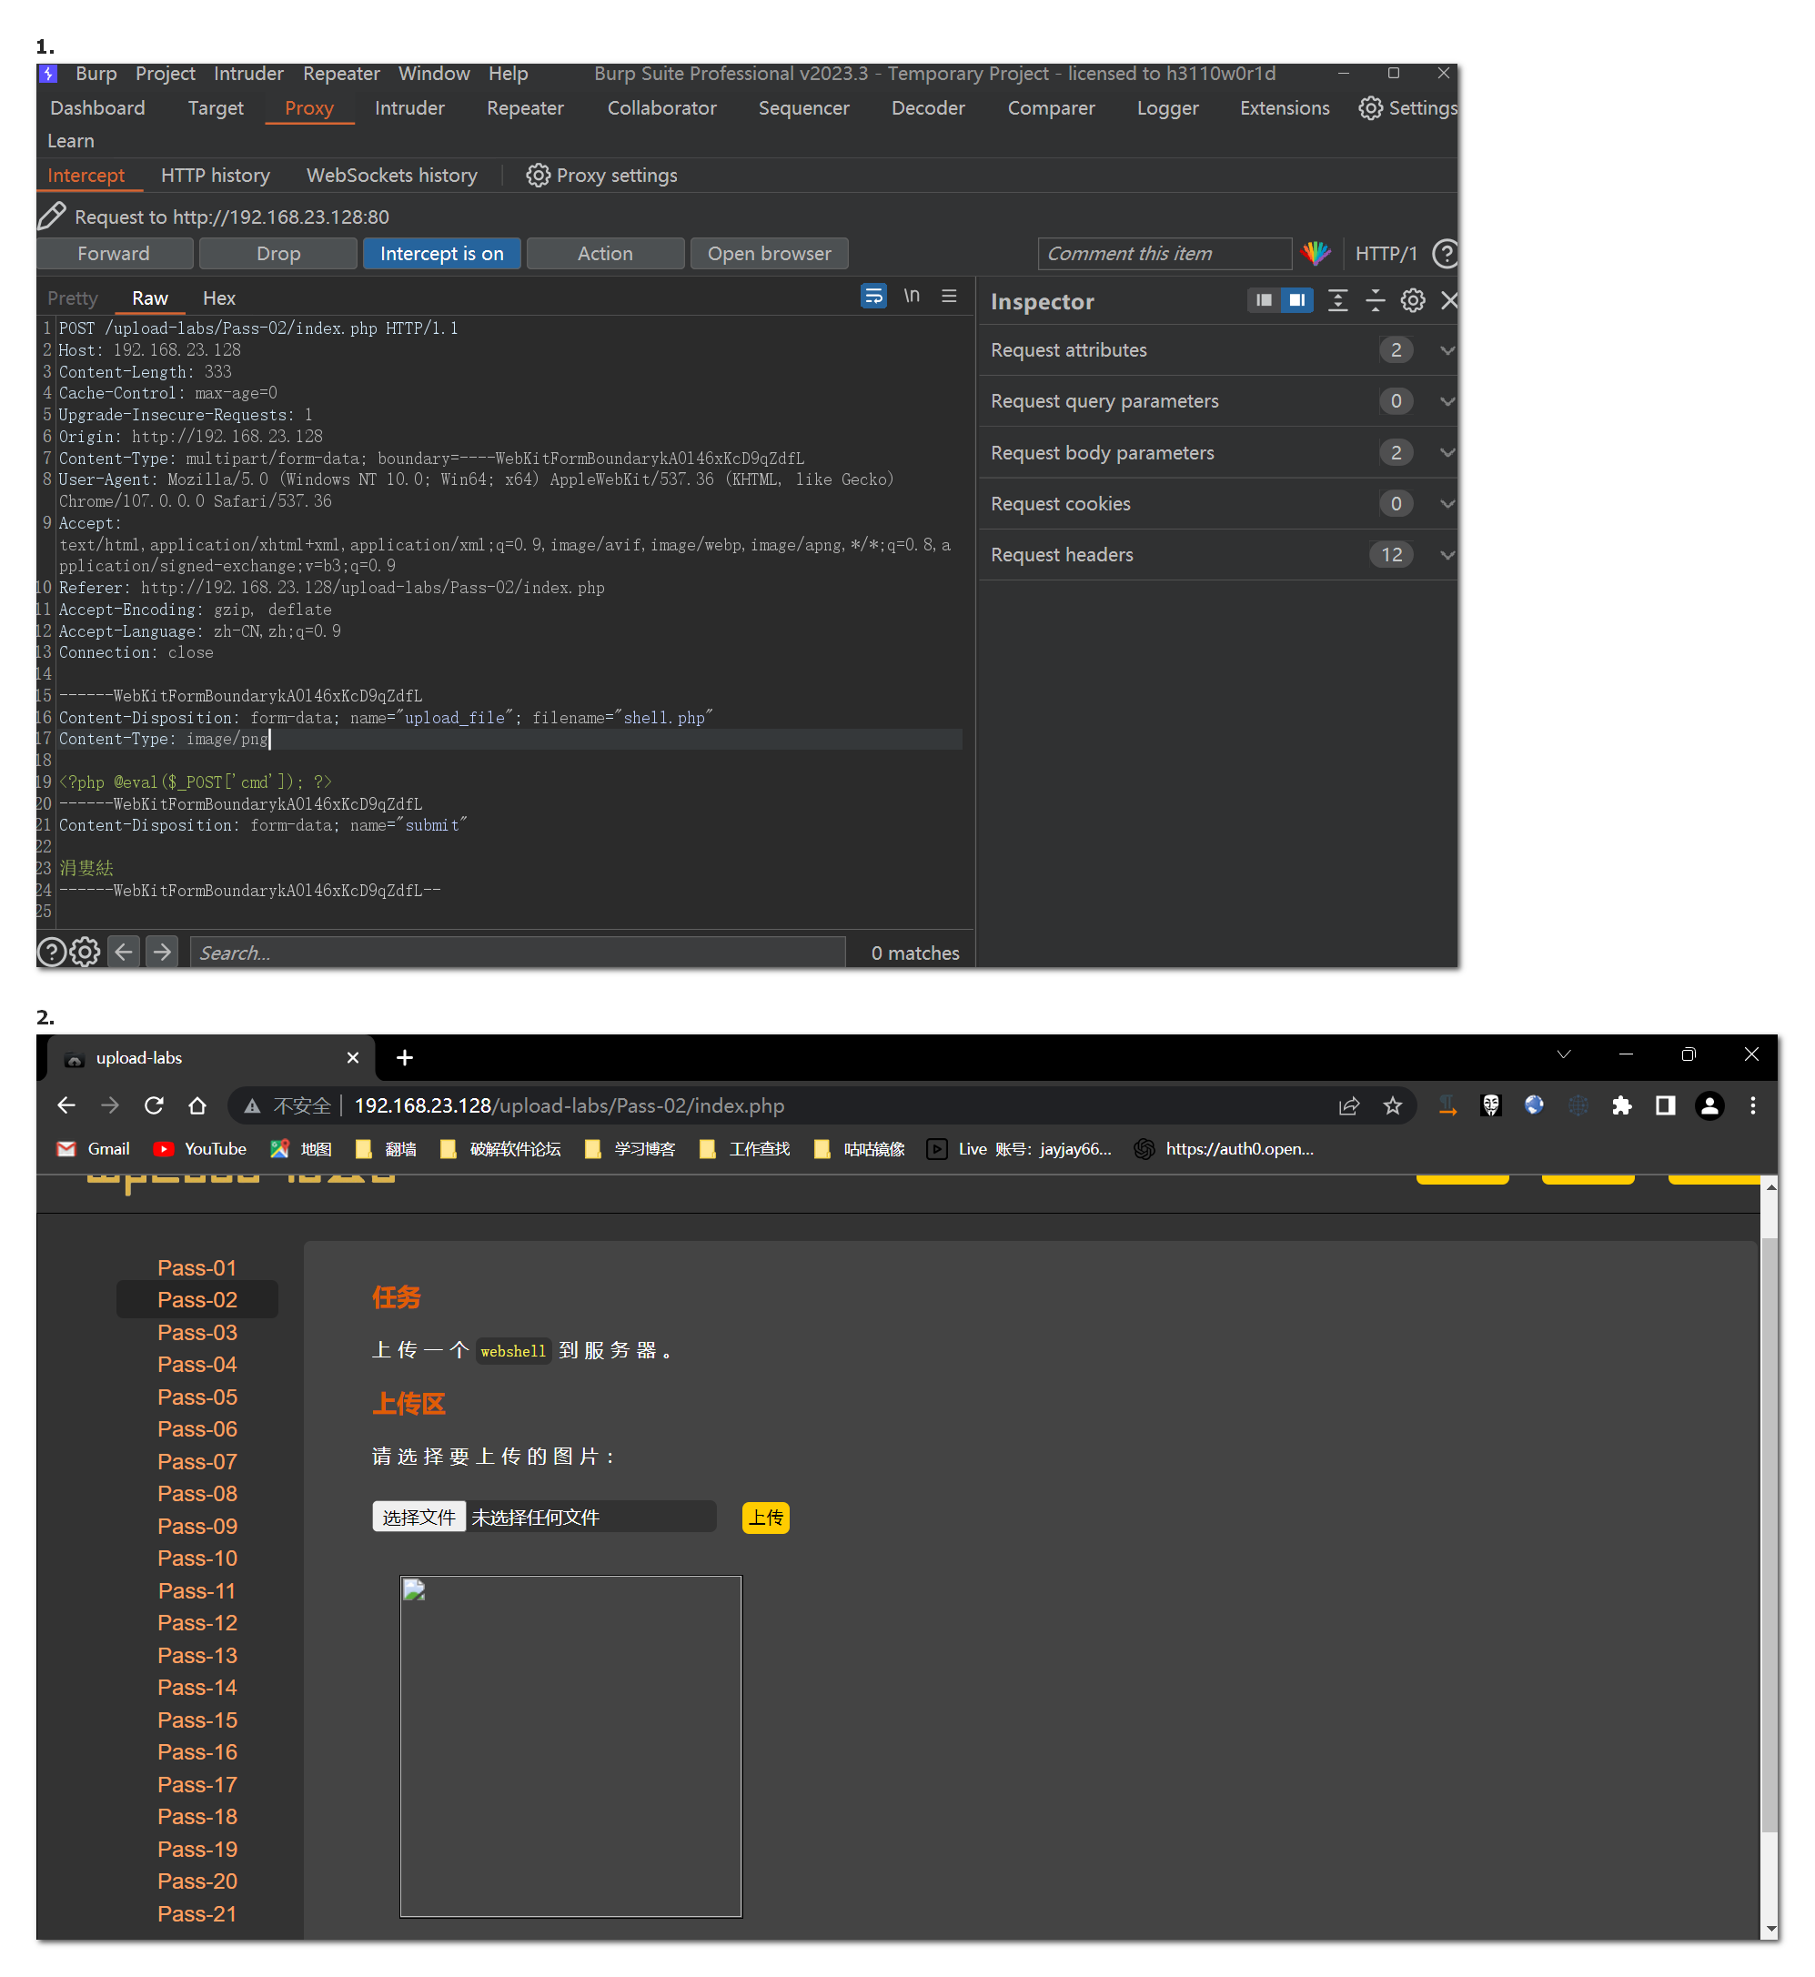The height and width of the screenshot is (1977, 1815).
Task: Expand Request attributes section
Action: 1446,350
